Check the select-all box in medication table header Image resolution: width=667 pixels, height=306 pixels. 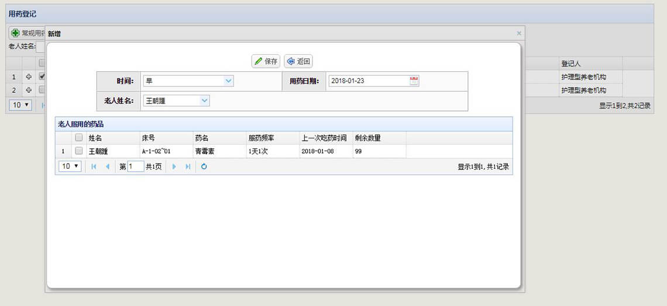78,138
